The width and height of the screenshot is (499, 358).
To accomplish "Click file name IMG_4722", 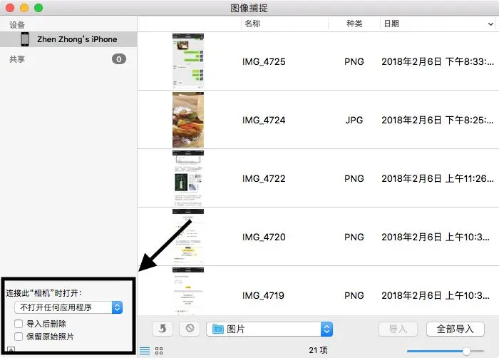I will [x=264, y=179].
